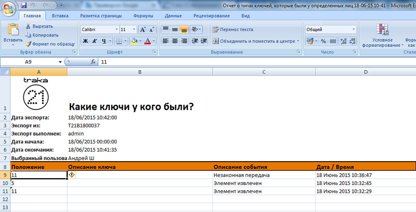This screenshot has width=416, height=212.
Task: Switch to Данные ribbon tab
Action: [x=173, y=16]
